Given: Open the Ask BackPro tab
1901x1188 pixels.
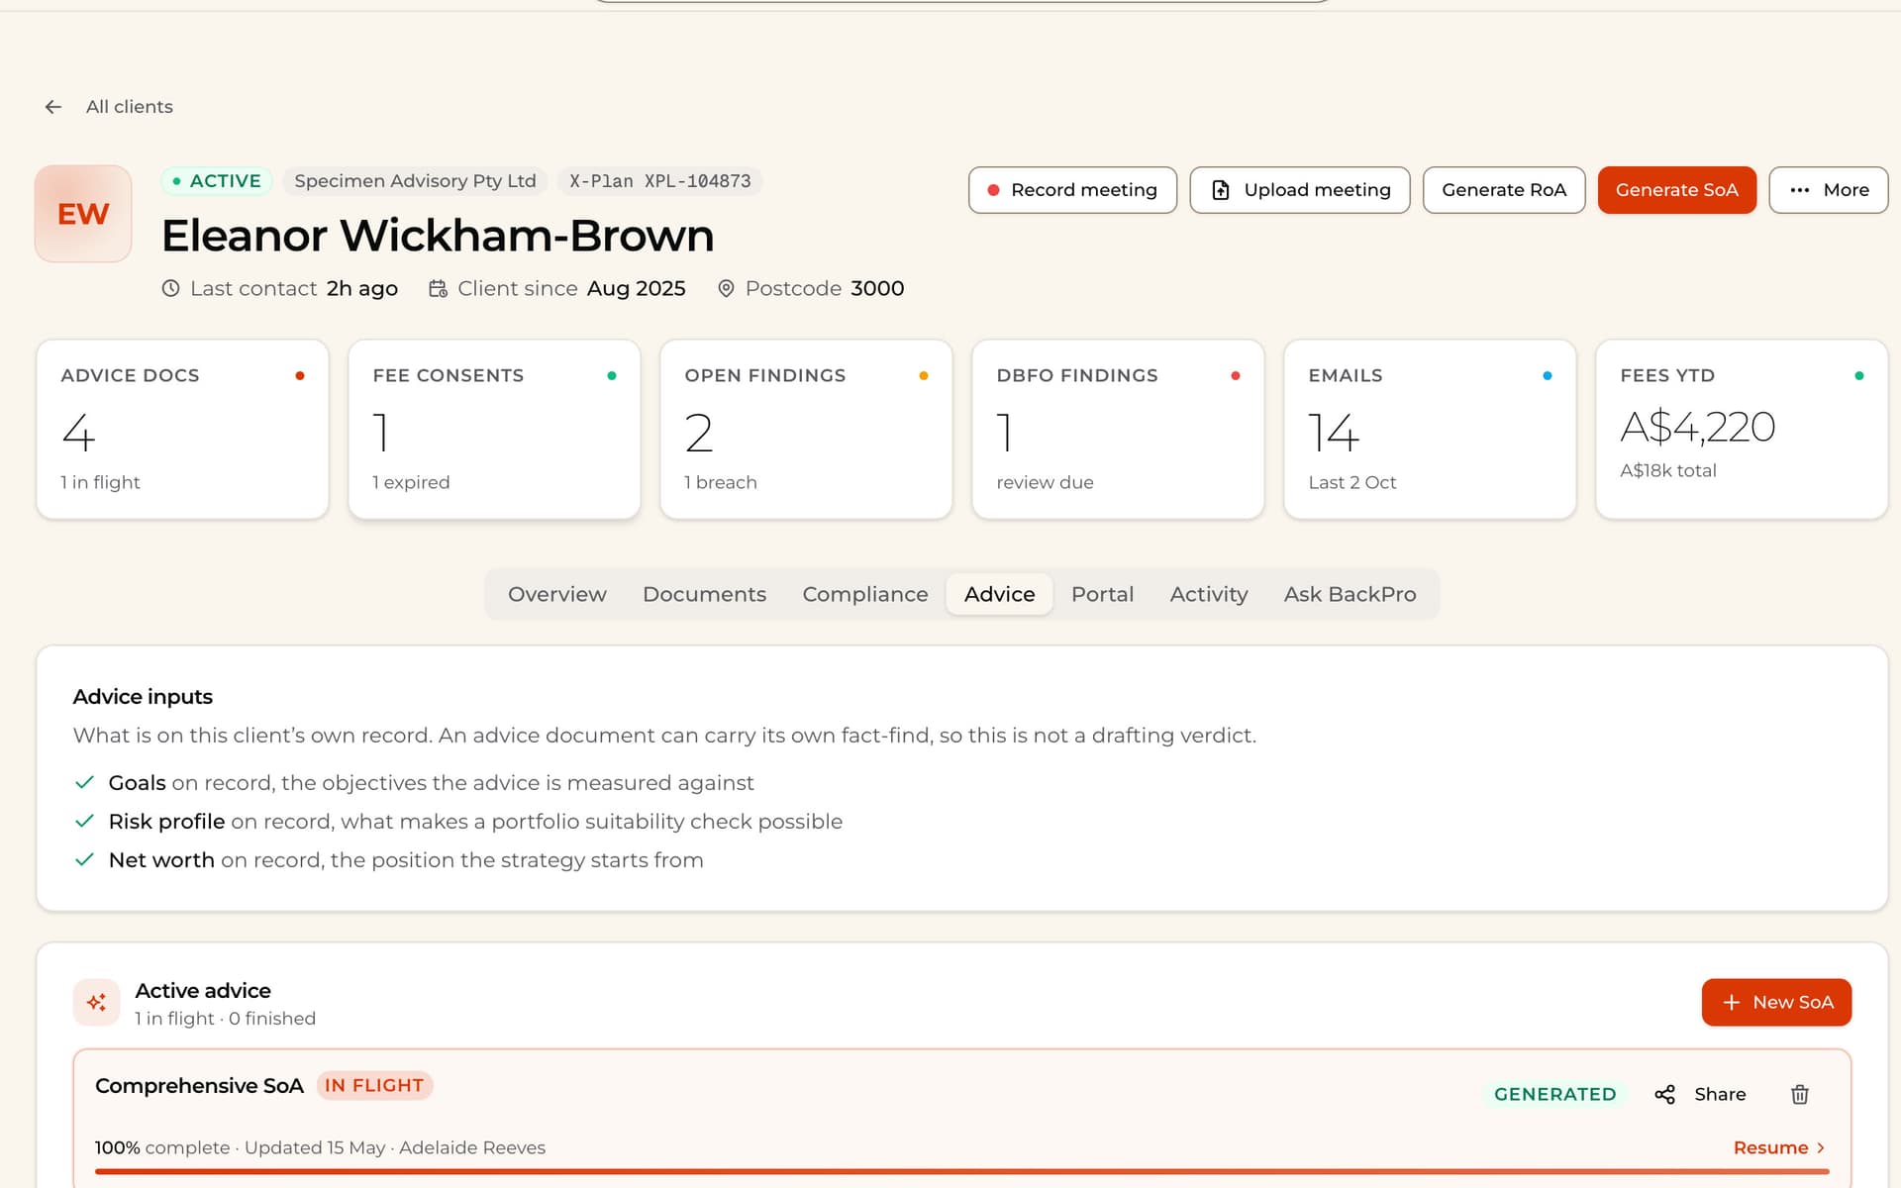Looking at the screenshot, I should (1350, 594).
